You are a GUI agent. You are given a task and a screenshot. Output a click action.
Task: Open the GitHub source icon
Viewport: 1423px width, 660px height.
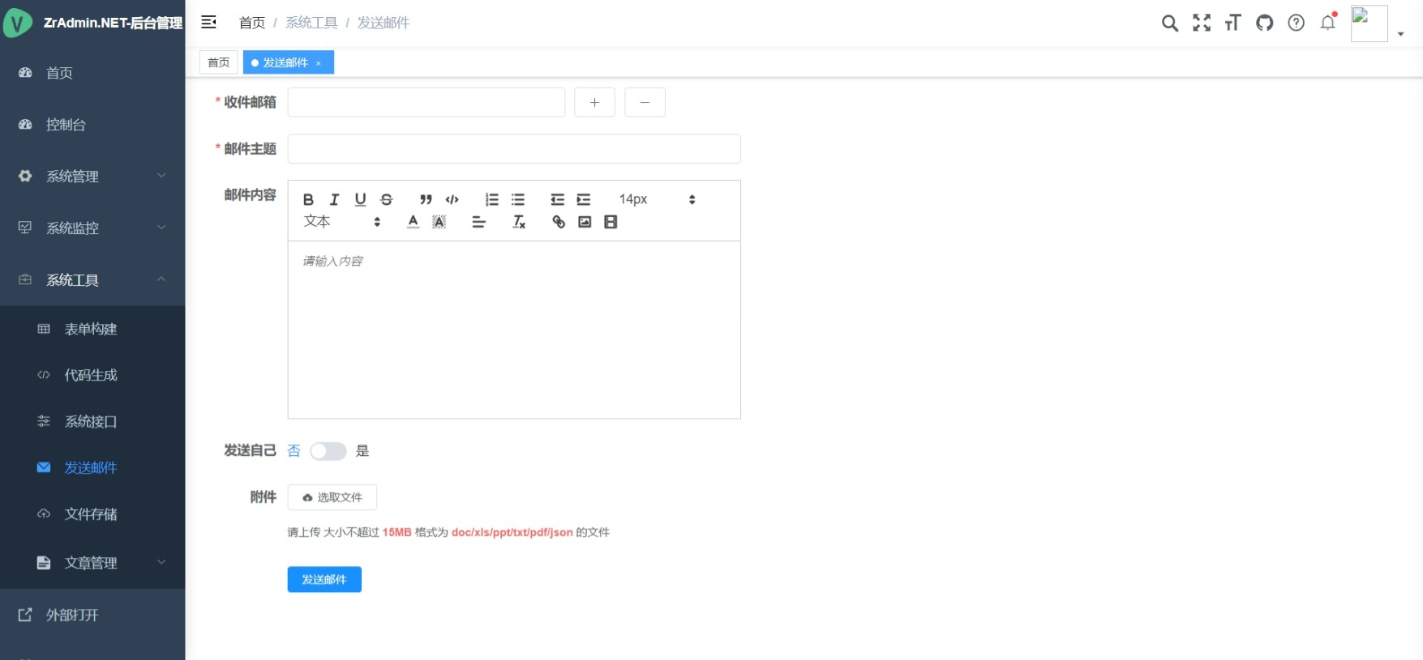1264,23
